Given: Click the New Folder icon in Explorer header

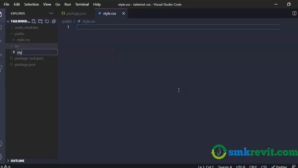Looking at the screenshot, I should pos(41,21).
